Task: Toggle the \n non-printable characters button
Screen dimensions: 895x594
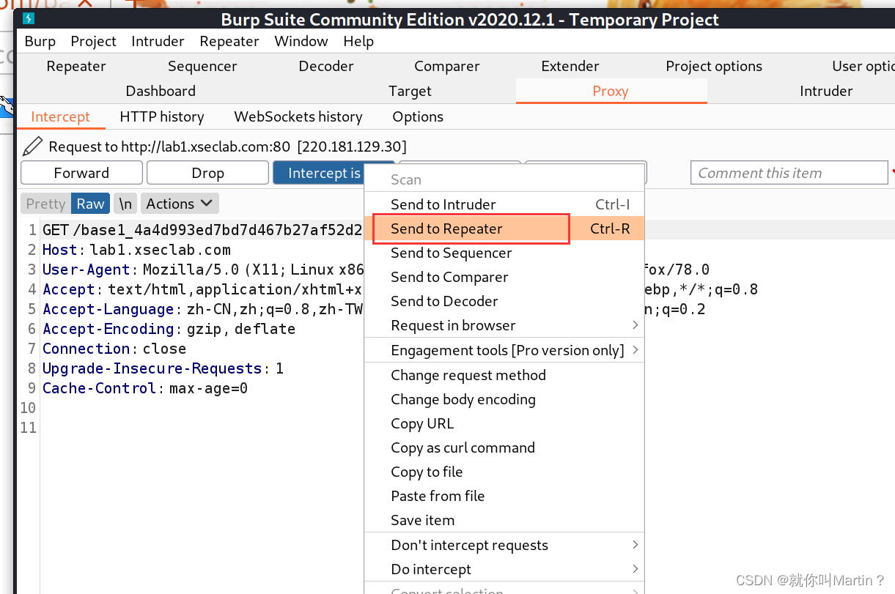Action: click(126, 204)
